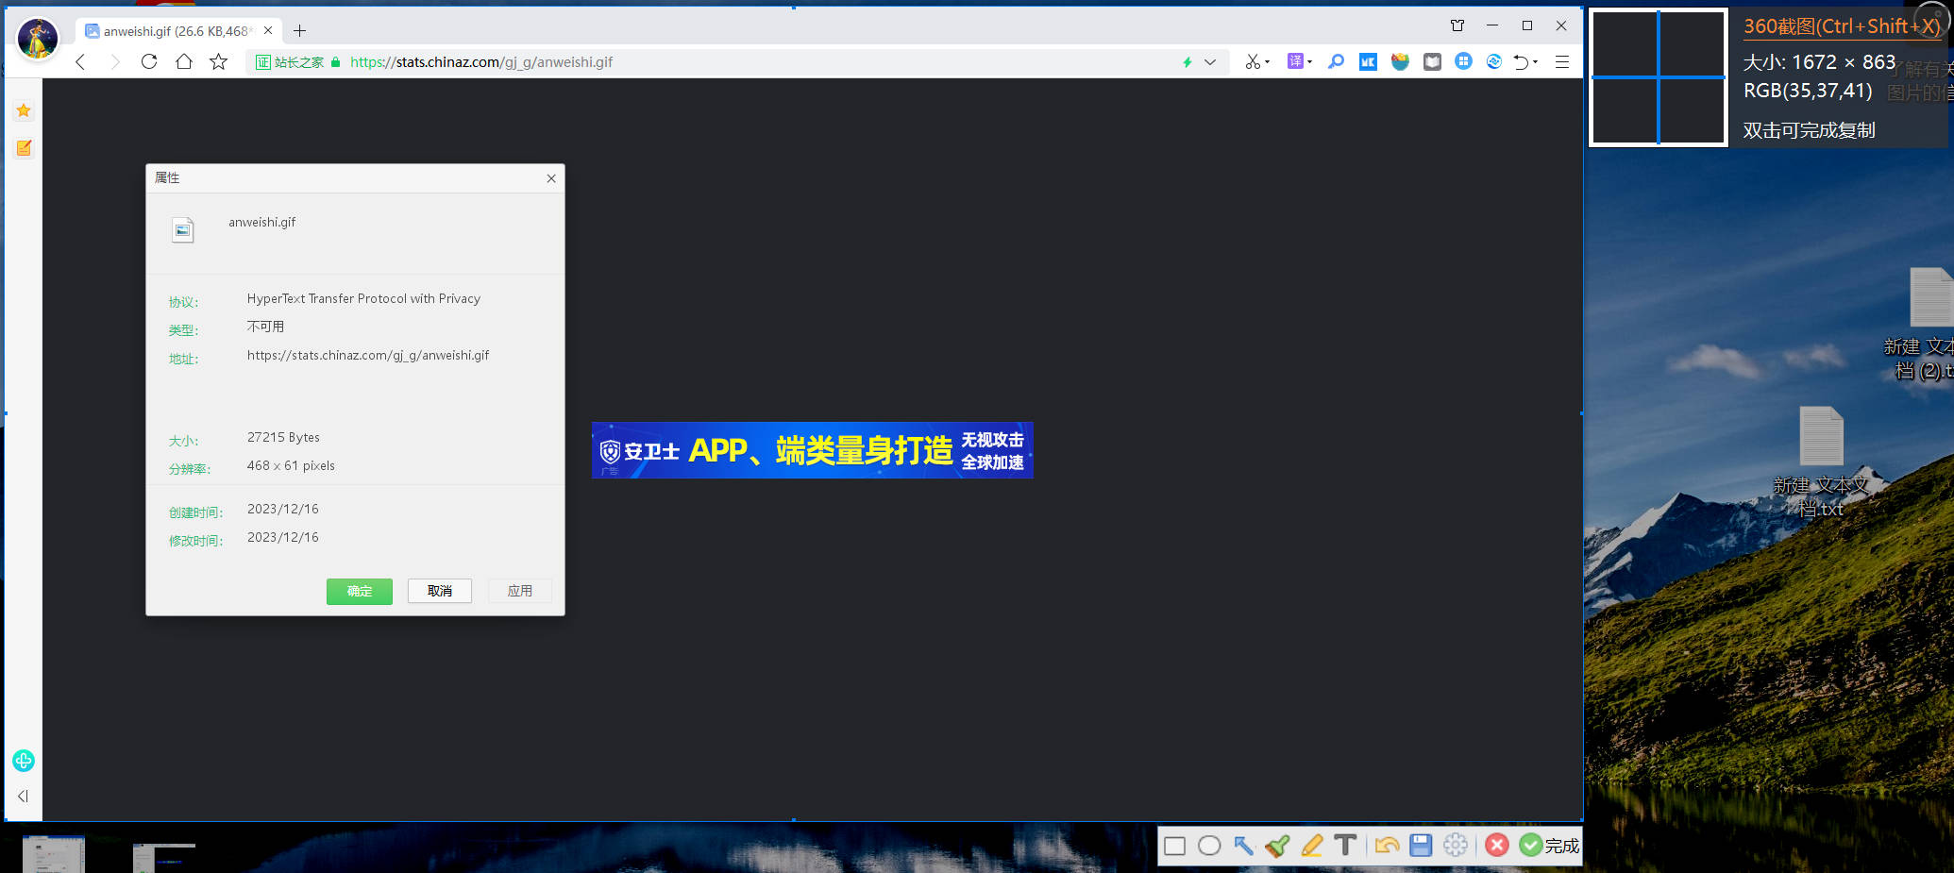
Task: Open the 新建 文本文档.txt desktop file
Action: 1821,462
